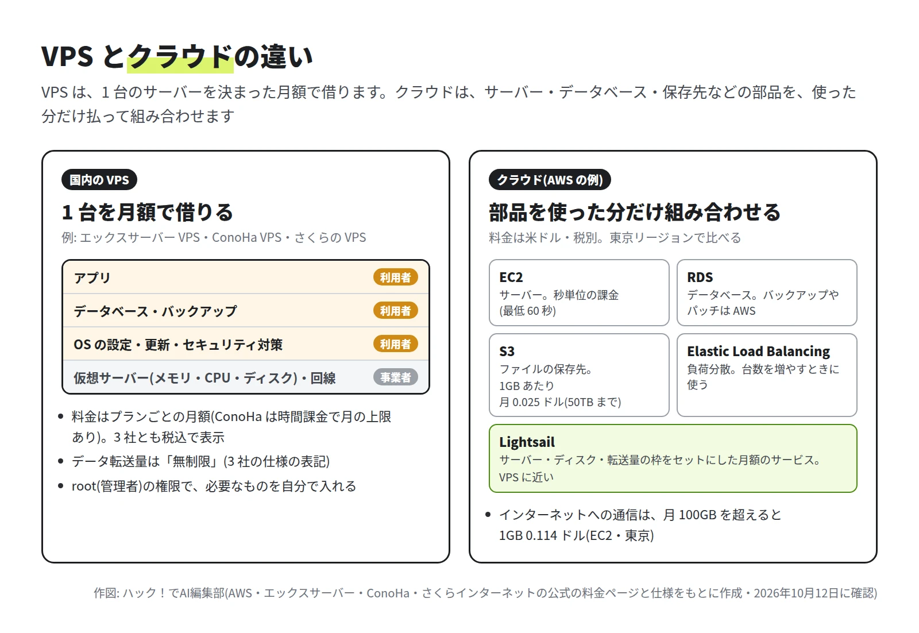Click '仮想サーバー(メモリ・CPU・ディスク)・回線' row label
This screenshot has height=633, width=919.
click(x=204, y=377)
